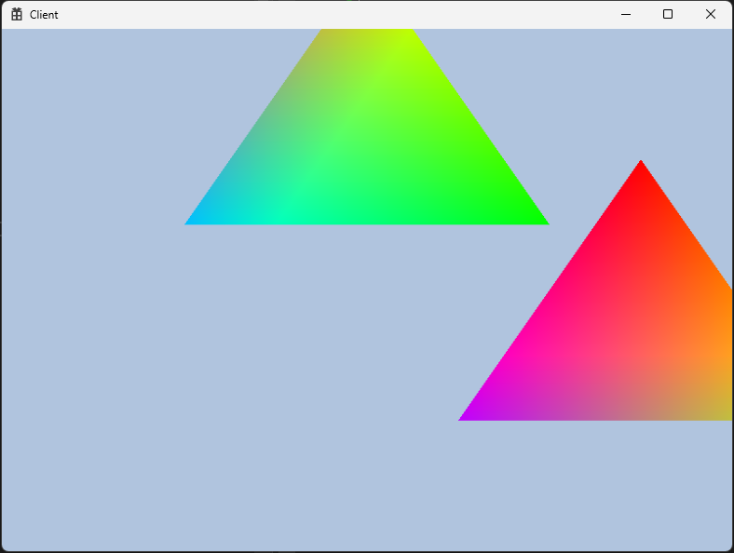Minimize the Client window
The width and height of the screenshot is (734, 553).
click(626, 15)
